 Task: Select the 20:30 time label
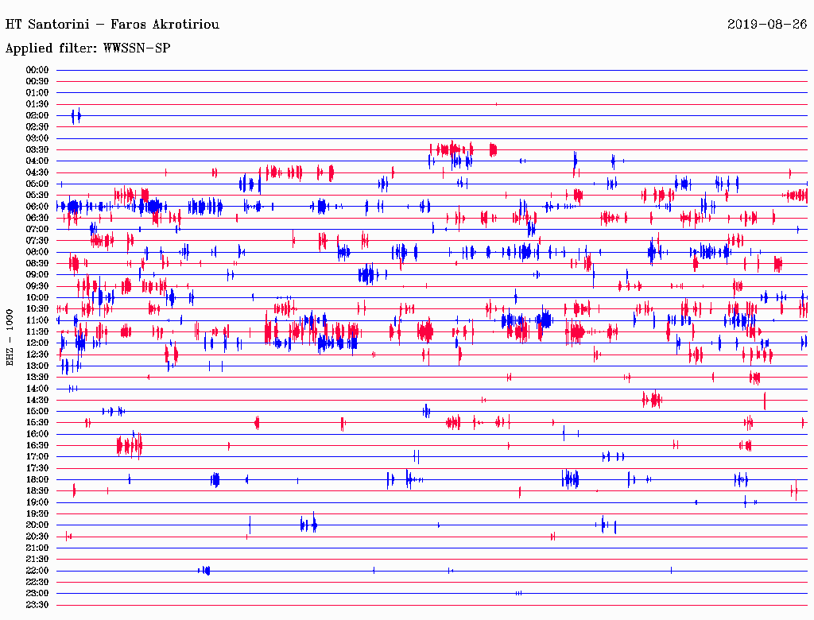[x=37, y=537]
